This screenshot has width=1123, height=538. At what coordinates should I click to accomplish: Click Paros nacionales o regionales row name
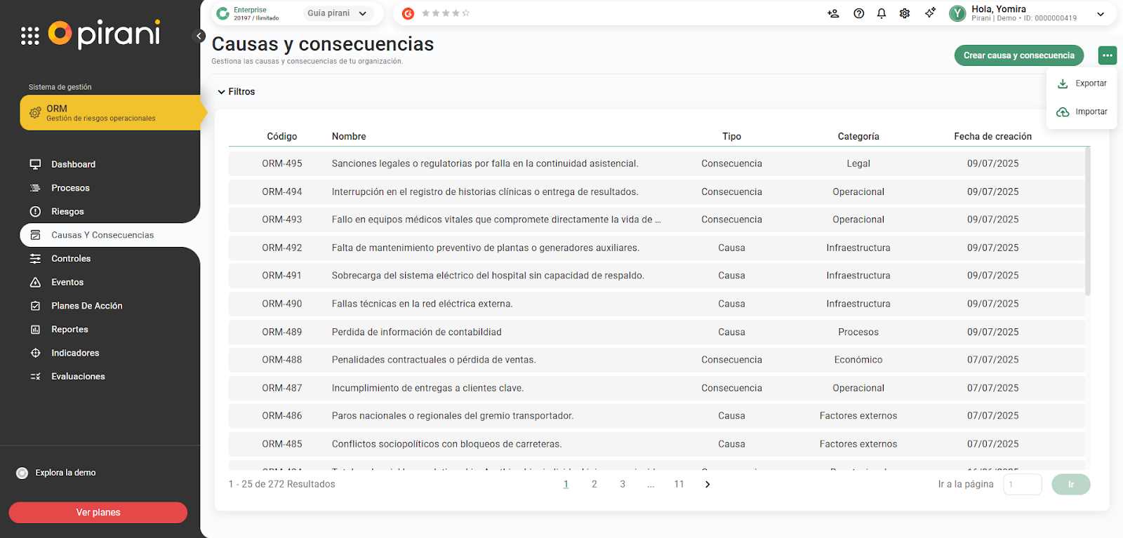click(453, 416)
